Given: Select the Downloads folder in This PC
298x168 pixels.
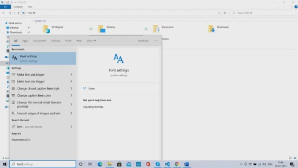Looking at the screenshot, I should (x=218, y=29).
